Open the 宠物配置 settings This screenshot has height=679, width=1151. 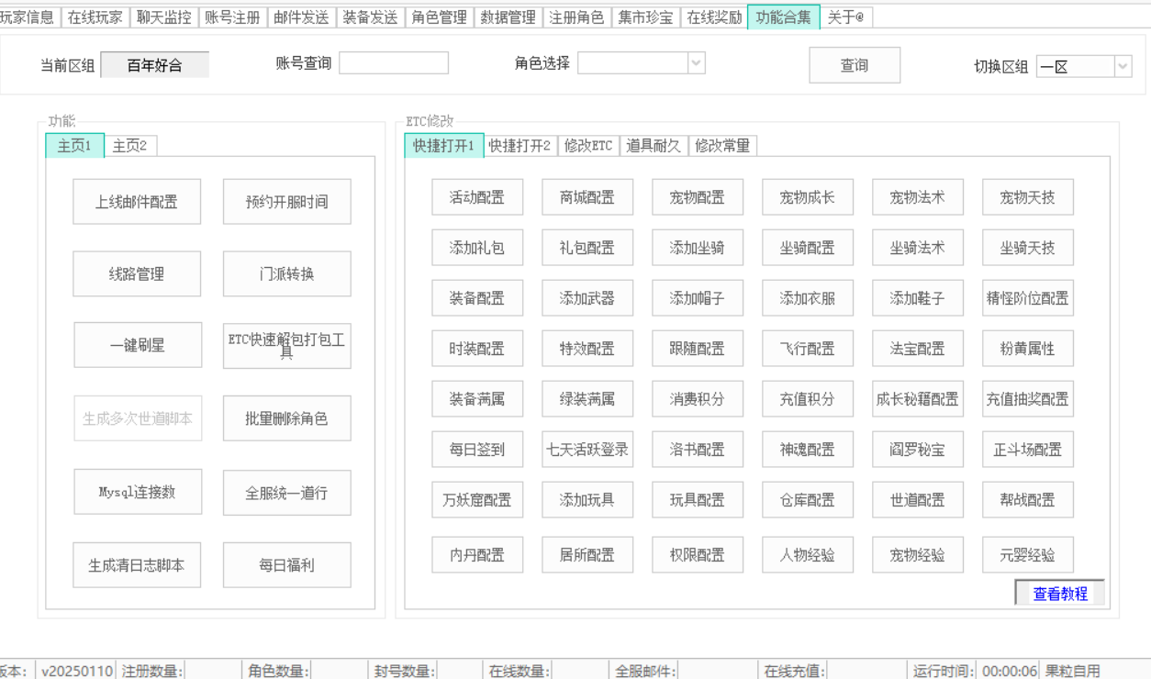pos(697,196)
